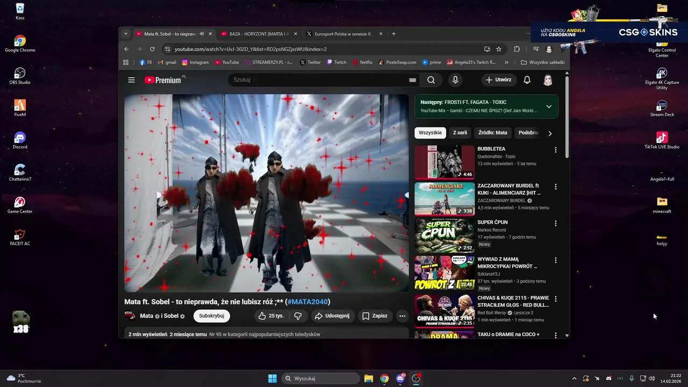Click the search magnifier button on YouTube
Image resolution: width=688 pixels, height=387 pixels.
point(431,80)
